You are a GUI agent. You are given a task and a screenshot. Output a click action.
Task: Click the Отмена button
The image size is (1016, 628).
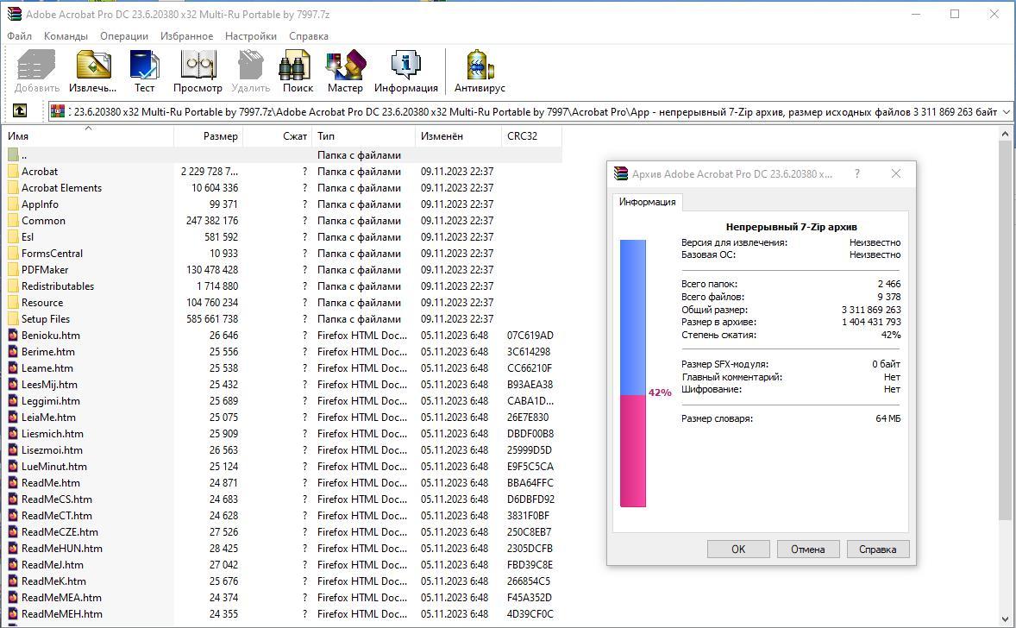pyautogui.click(x=807, y=549)
